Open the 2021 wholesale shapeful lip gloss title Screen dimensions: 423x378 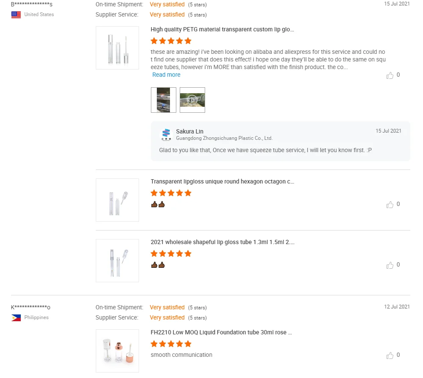pos(223,242)
